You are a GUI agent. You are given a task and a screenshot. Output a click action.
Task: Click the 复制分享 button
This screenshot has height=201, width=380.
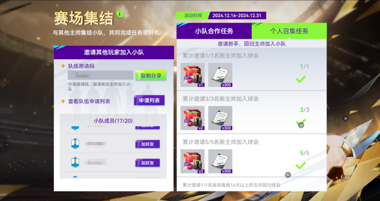point(151,75)
